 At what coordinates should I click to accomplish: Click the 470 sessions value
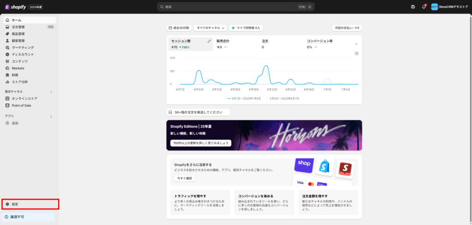(x=174, y=47)
